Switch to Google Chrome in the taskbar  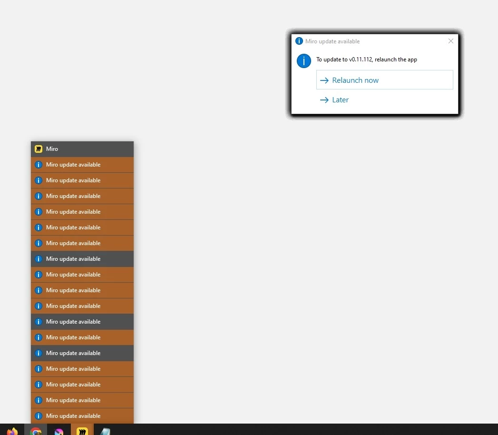pos(36,431)
